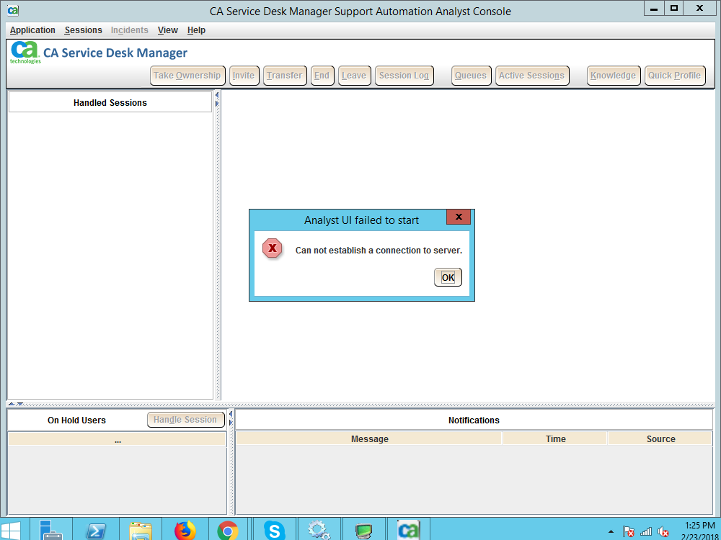Viewport: 721px width, 540px height.
Task: Launch Windows PowerShell from the taskbar
Action: [96, 529]
